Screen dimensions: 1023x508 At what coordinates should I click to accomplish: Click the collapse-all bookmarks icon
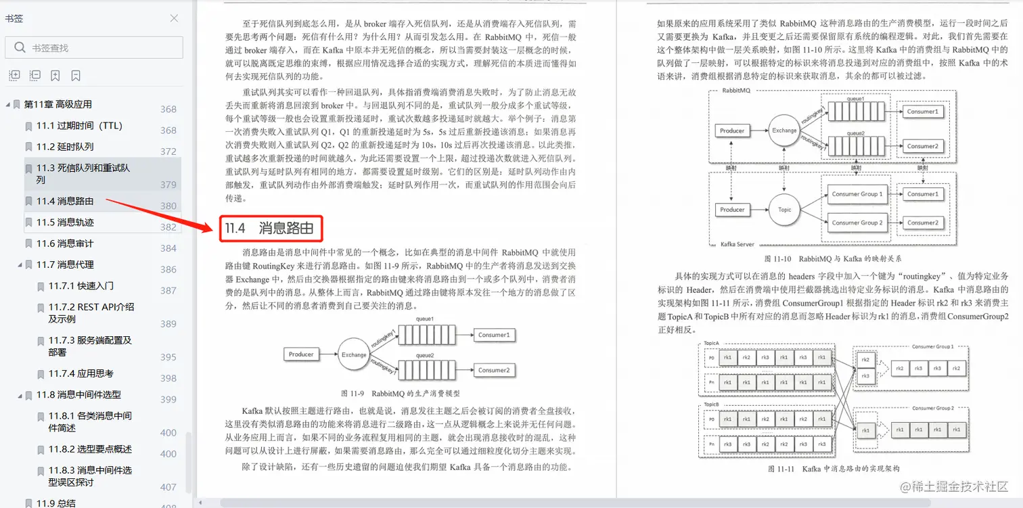click(35, 75)
